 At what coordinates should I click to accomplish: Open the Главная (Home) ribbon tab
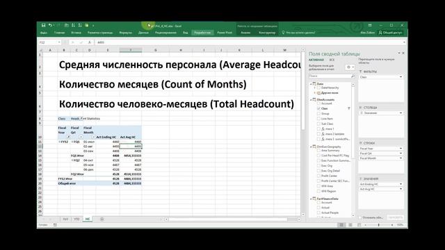(59, 33)
